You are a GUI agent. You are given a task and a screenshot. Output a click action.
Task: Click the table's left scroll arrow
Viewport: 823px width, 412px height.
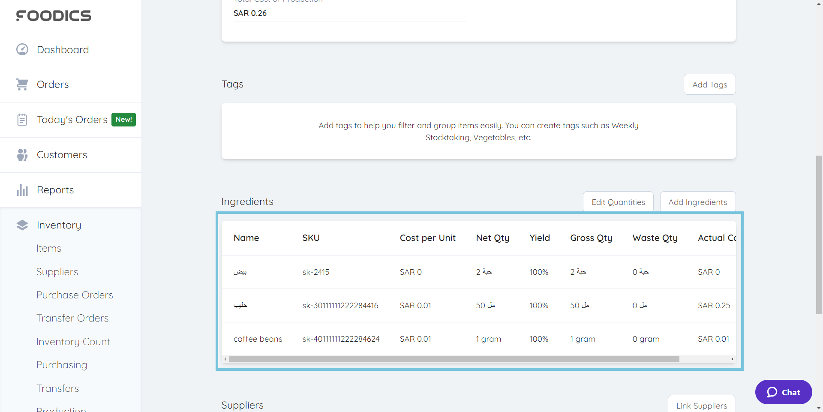(225, 359)
